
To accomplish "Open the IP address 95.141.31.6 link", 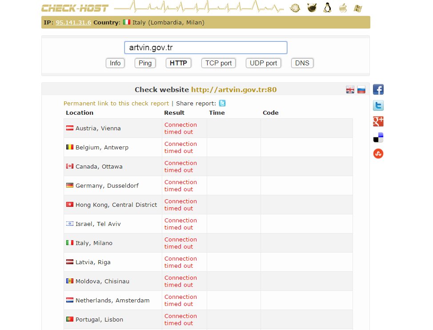I will click(73, 22).
